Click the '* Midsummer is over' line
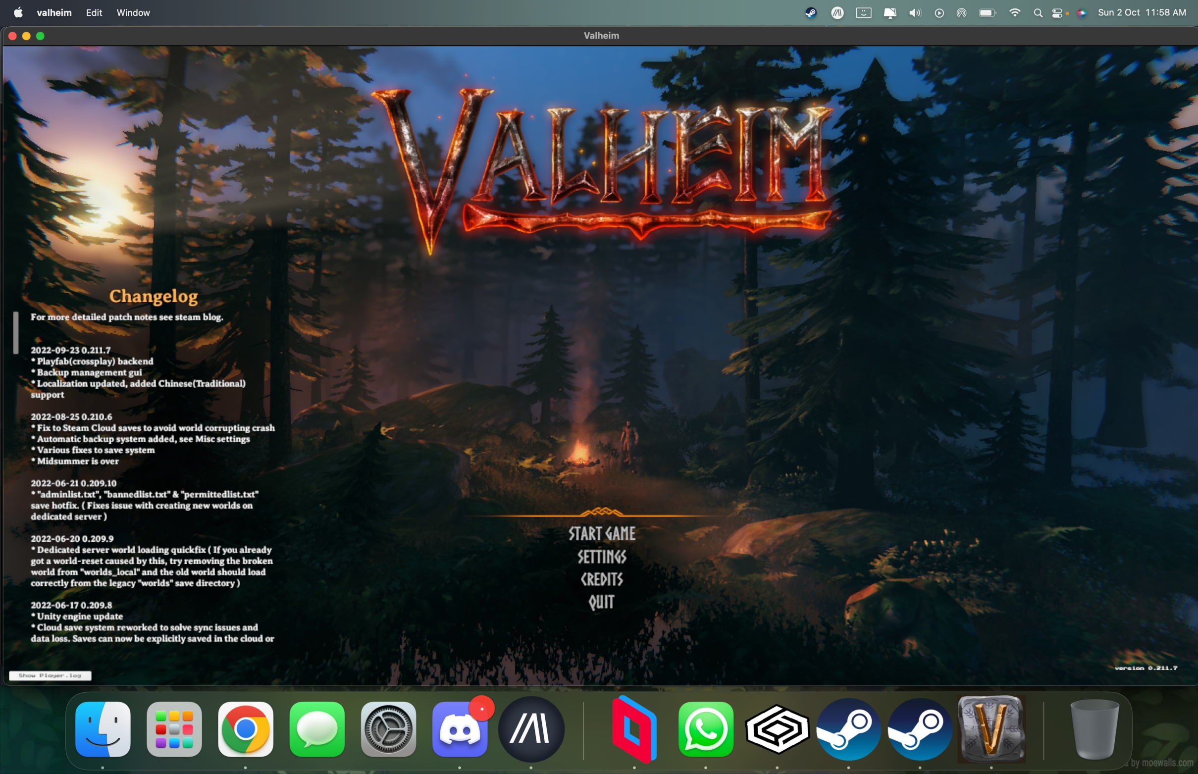The image size is (1198, 774). (x=75, y=461)
